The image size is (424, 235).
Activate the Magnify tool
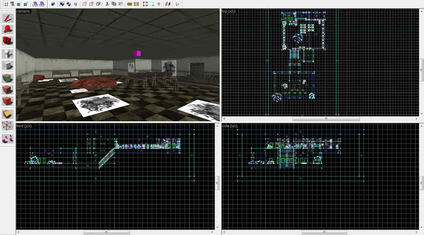(x=8, y=29)
